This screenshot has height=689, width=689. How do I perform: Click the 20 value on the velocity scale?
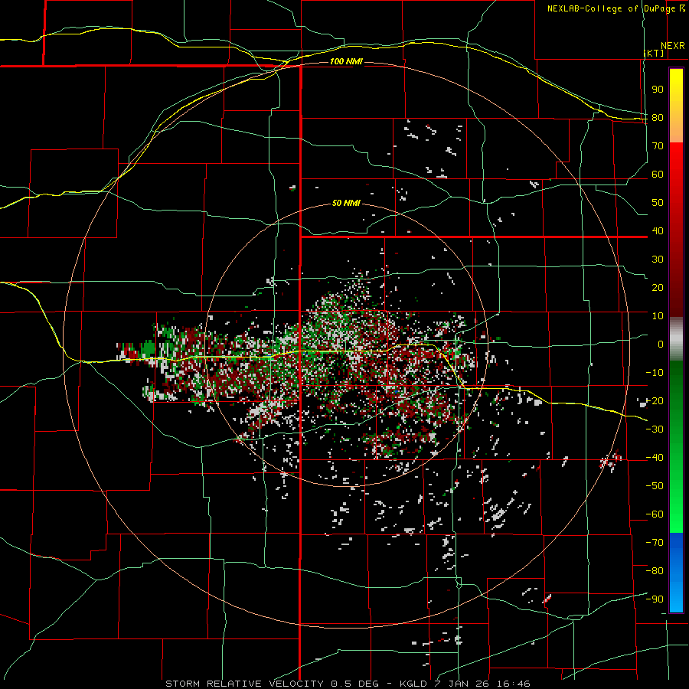(658, 288)
